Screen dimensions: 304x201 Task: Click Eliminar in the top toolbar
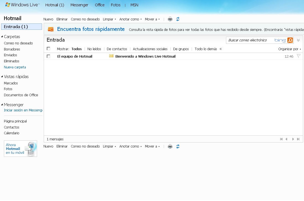(x=62, y=19)
